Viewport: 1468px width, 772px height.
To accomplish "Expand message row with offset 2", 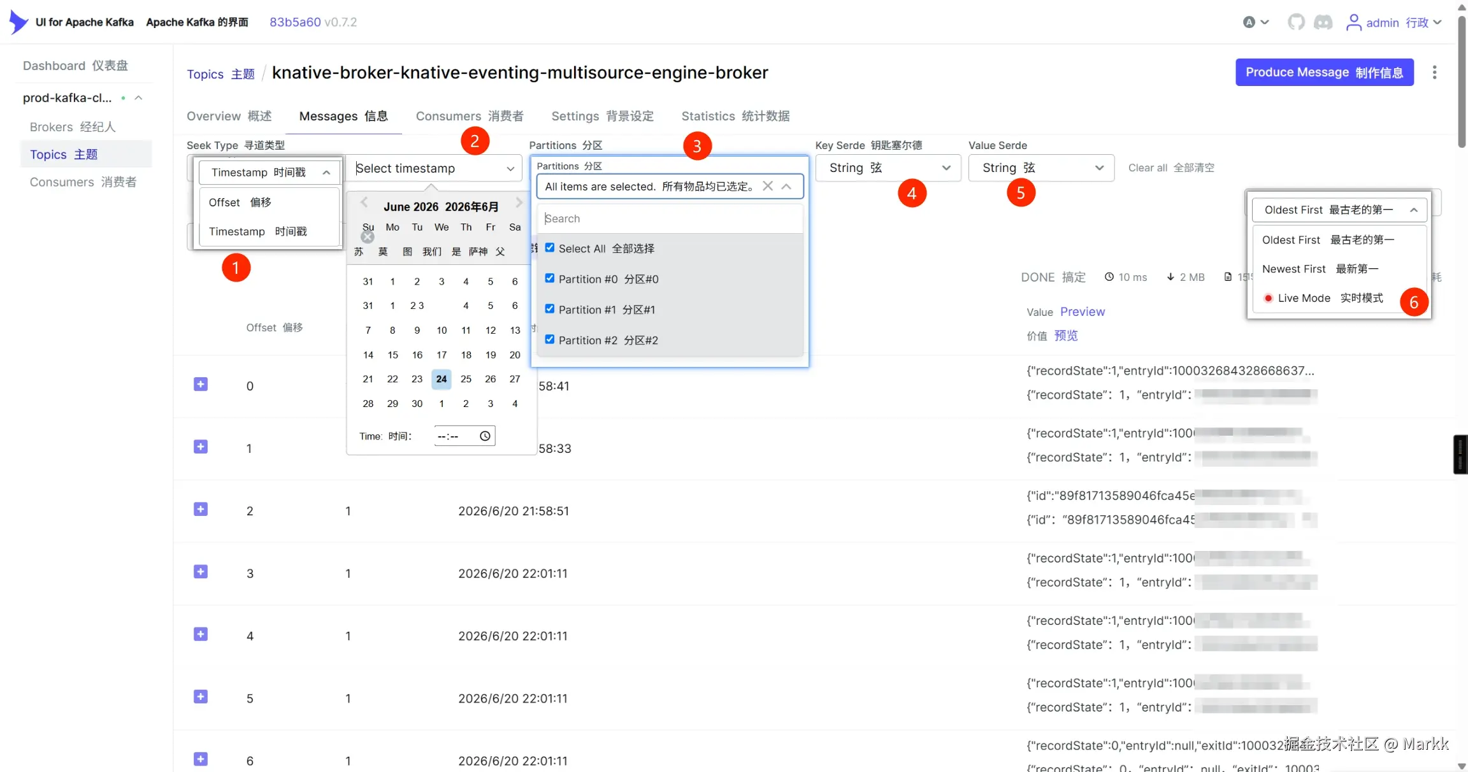I will click(201, 509).
